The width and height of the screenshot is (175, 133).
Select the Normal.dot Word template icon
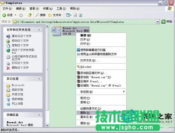(56, 31)
